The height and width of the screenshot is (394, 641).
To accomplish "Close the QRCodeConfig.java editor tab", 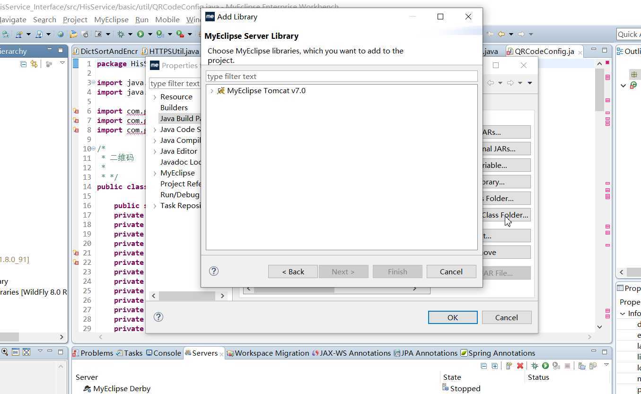I will (x=580, y=52).
